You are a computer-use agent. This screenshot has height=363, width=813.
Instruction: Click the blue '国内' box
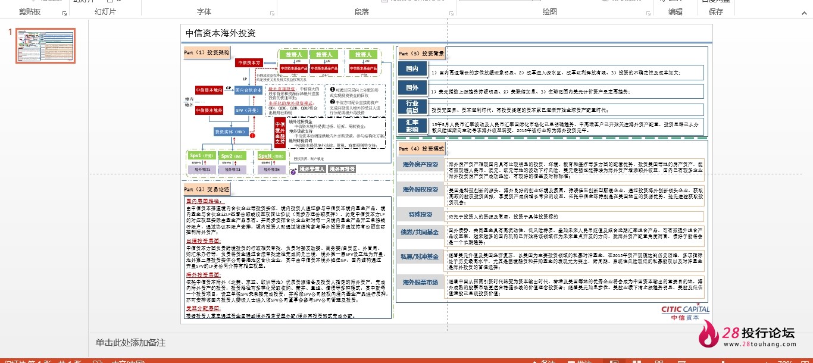[x=412, y=69]
